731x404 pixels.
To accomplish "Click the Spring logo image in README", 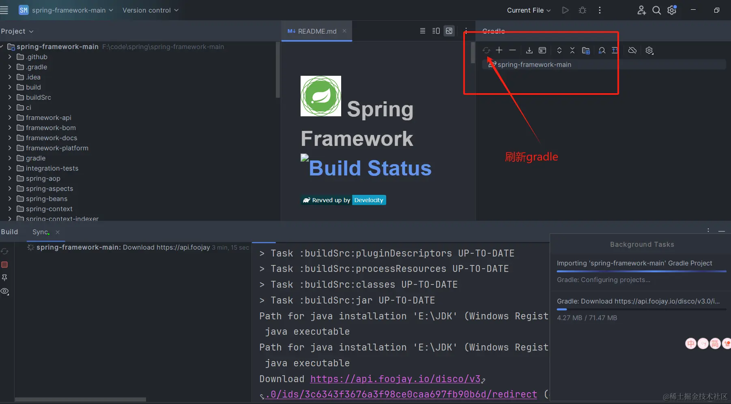I will pos(321,96).
